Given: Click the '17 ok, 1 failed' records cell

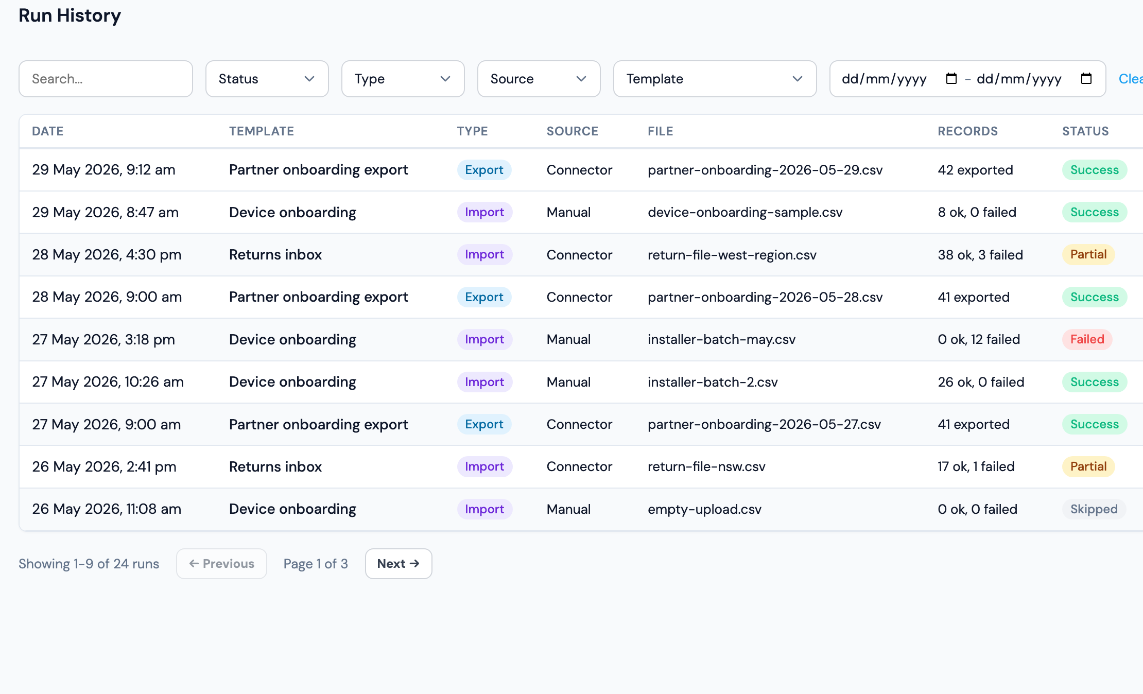Looking at the screenshot, I should [976, 466].
